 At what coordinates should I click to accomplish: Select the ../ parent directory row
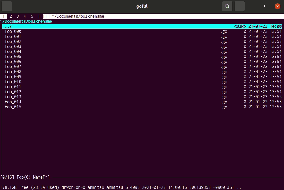click(x=142, y=26)
